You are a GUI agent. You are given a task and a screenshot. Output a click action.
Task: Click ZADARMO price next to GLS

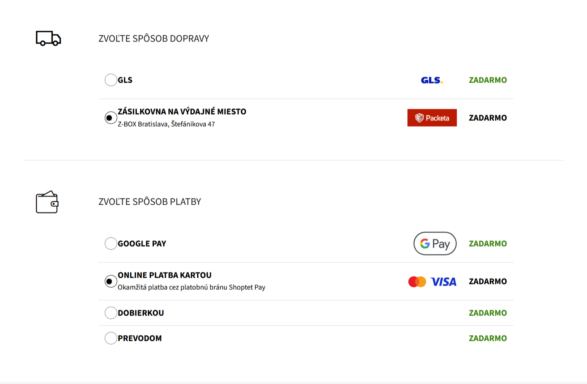click(488, 80)
